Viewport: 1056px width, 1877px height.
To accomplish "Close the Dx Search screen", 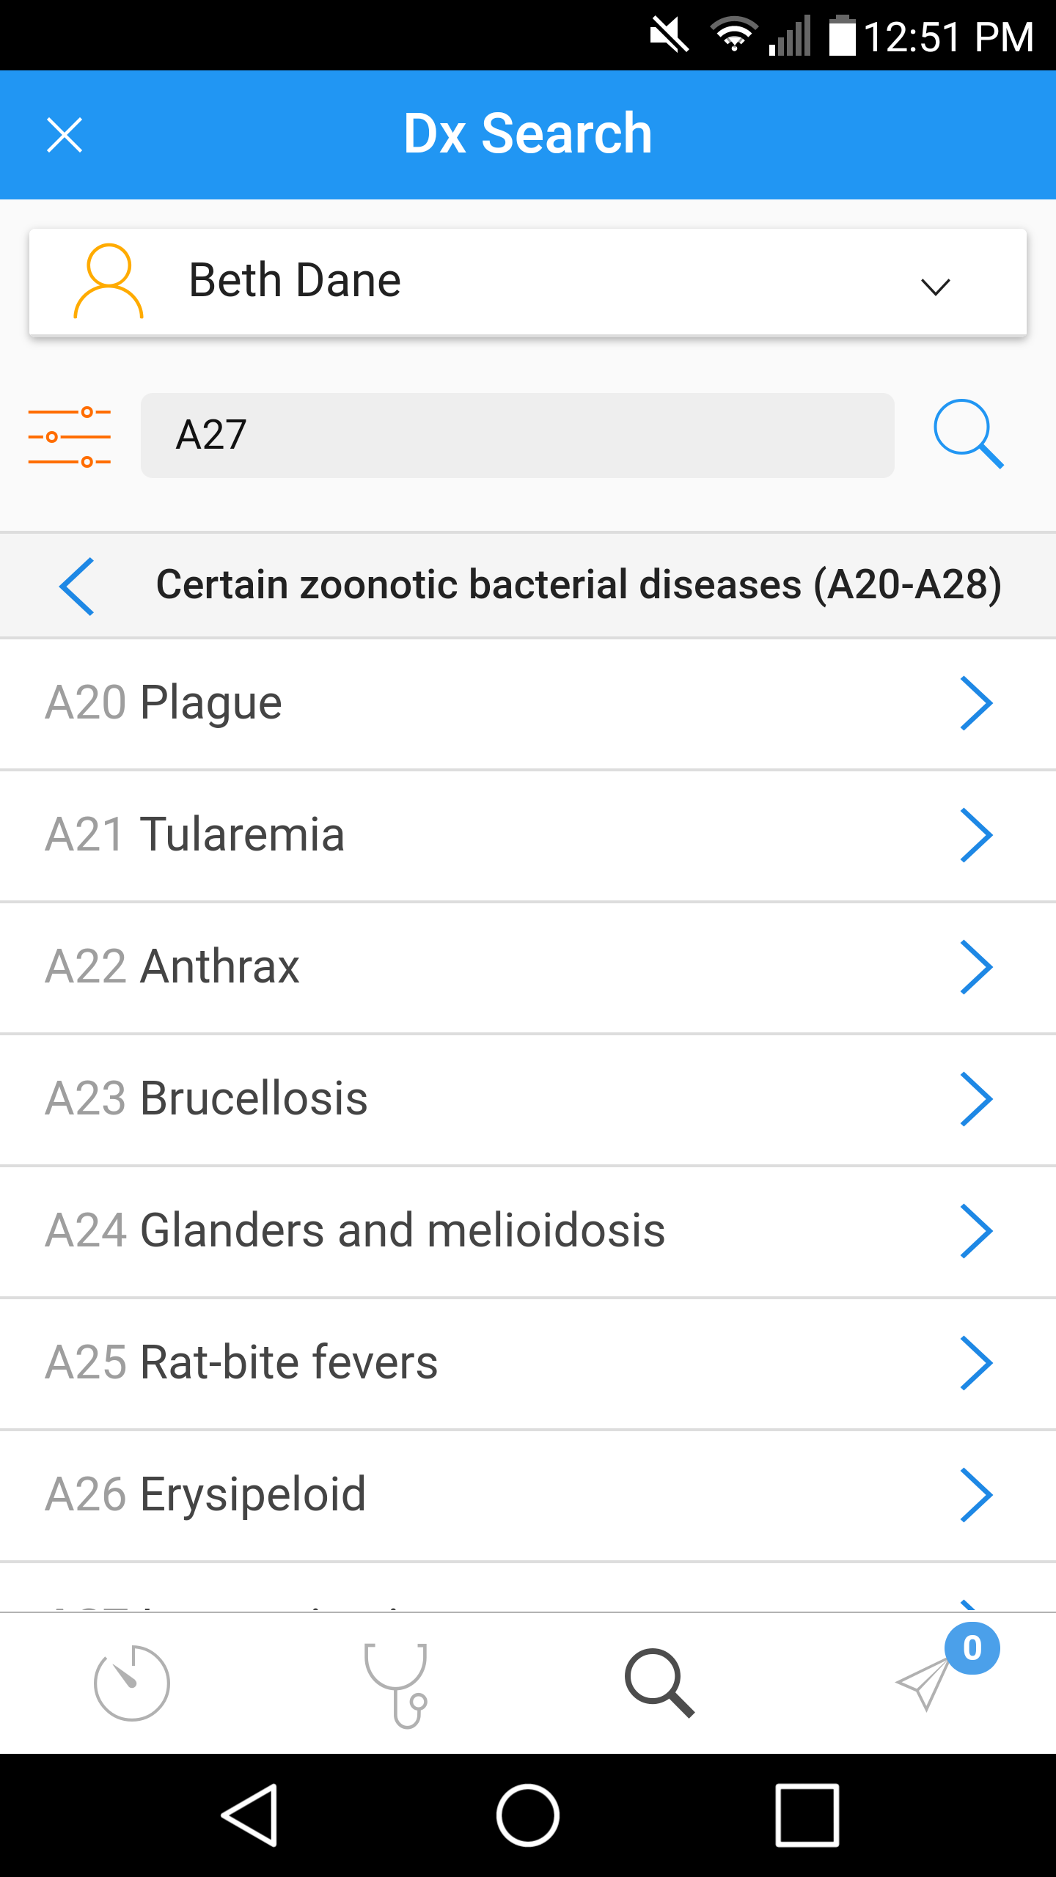I will point(65,135).
